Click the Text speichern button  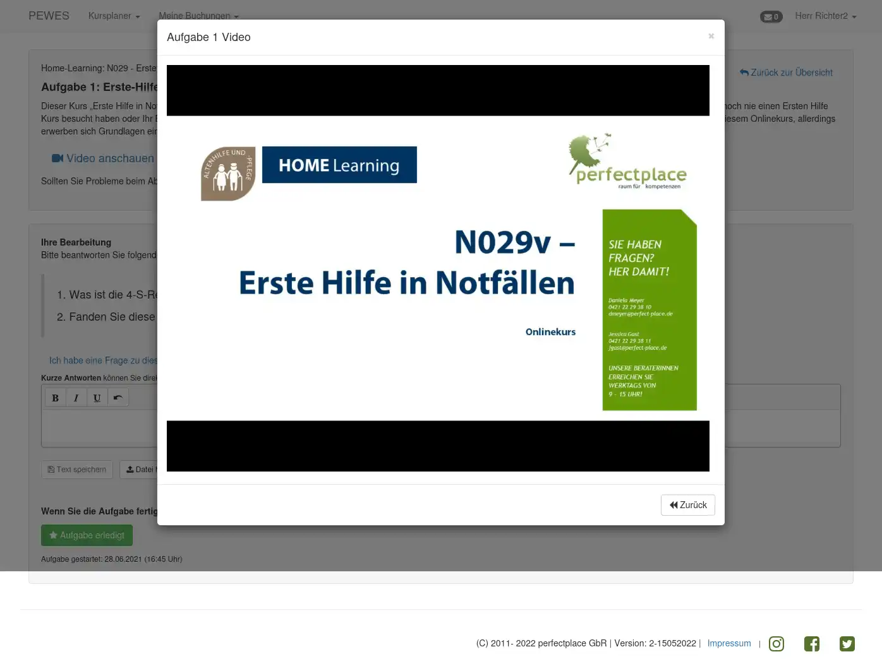pos(77,470)
